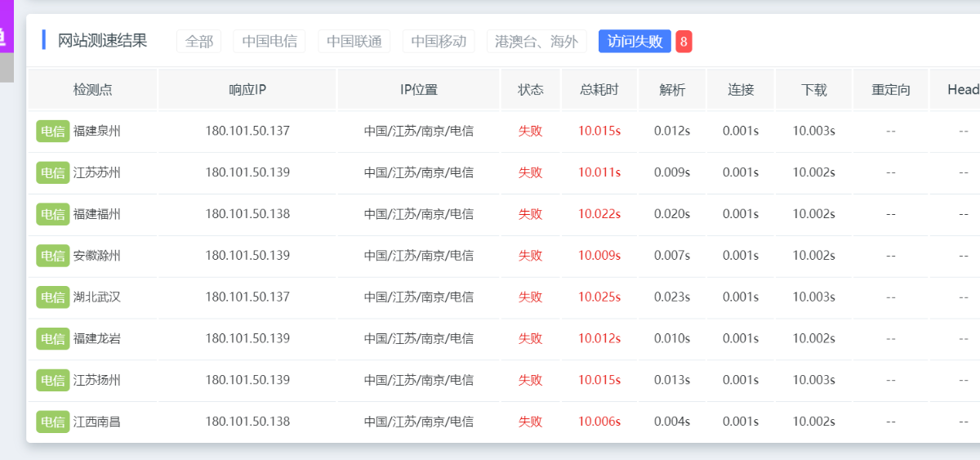Click resolve time 0.020s value
Image resolution: width=980 pixels, height=460 pixels.
pyautogui.click(x=672, y=214)
